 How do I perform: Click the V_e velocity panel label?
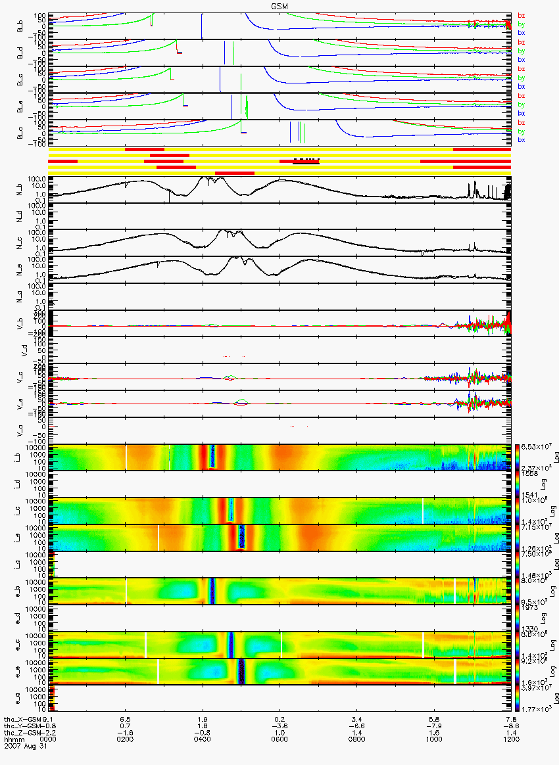[20, 404]
